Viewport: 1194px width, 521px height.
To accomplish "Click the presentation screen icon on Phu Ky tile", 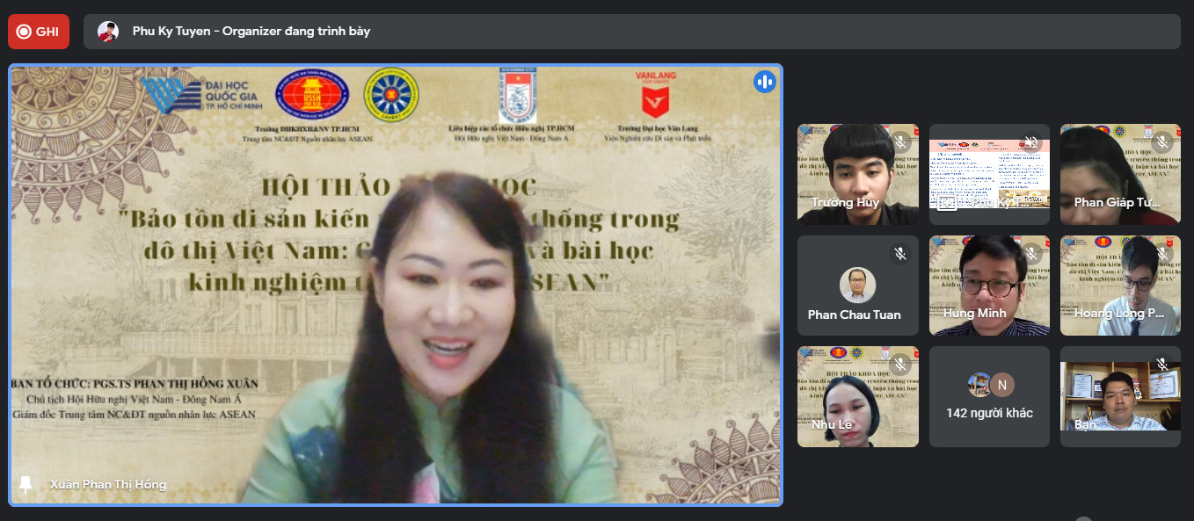I will (947, 203).
